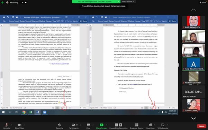The width and height of the screenshot is (208, 130).
Task: Switch to Print Layout in Template AJSEE window
Action: 57,108
